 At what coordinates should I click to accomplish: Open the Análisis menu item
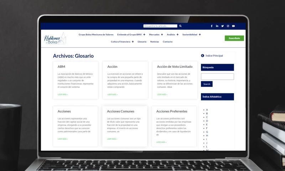pos(171,35)
